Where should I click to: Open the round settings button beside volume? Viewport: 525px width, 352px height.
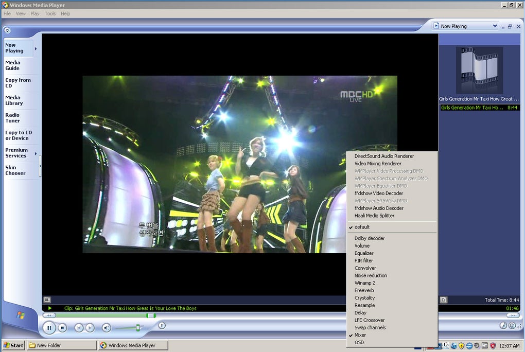pyautogui.click(x=162, y=326)
